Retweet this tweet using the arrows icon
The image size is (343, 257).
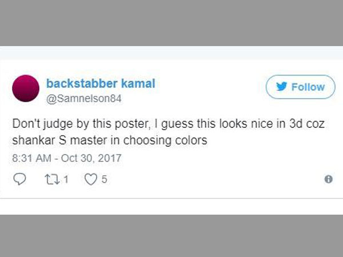[51, 179]
